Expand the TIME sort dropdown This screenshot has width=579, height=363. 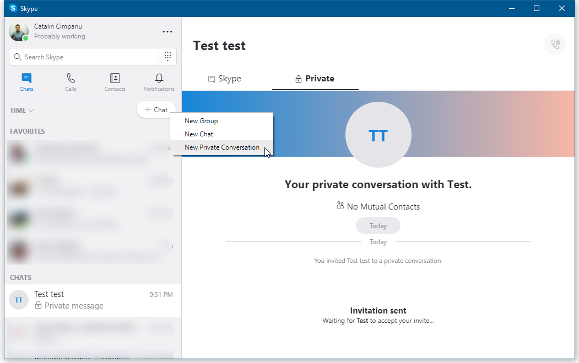point(21,110)
